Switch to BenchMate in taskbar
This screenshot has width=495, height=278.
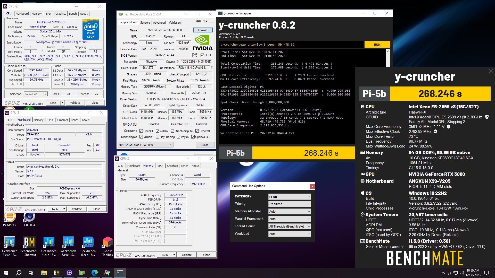pos(56,273)
